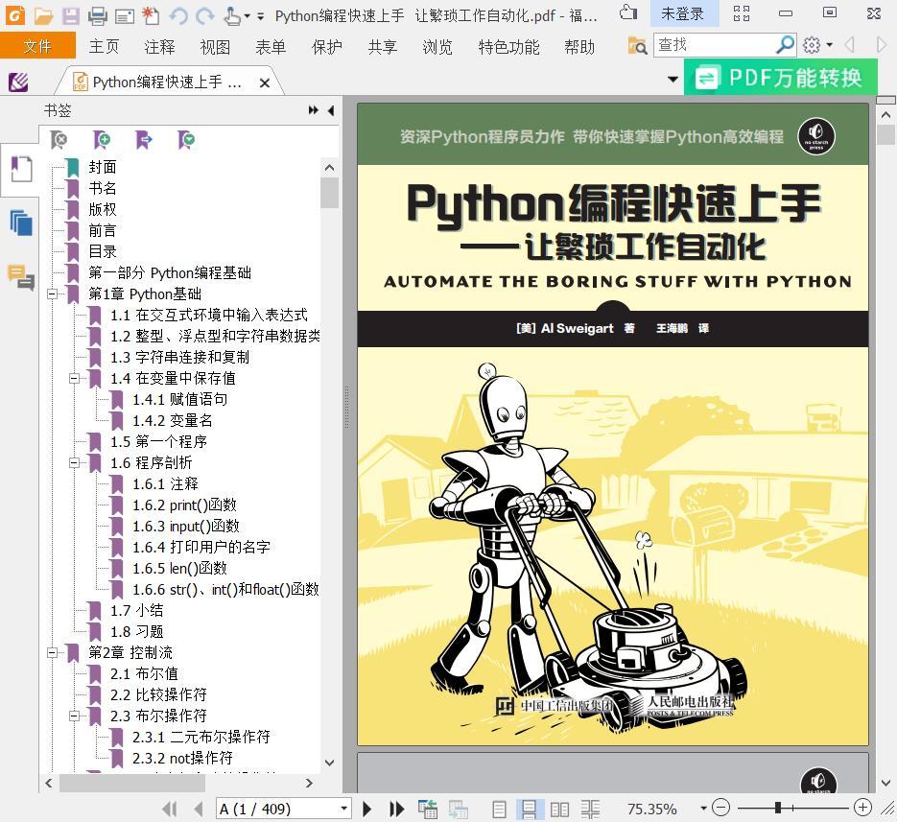Switch to the 注释 tab
897x822 pixels.
point(159,46)
